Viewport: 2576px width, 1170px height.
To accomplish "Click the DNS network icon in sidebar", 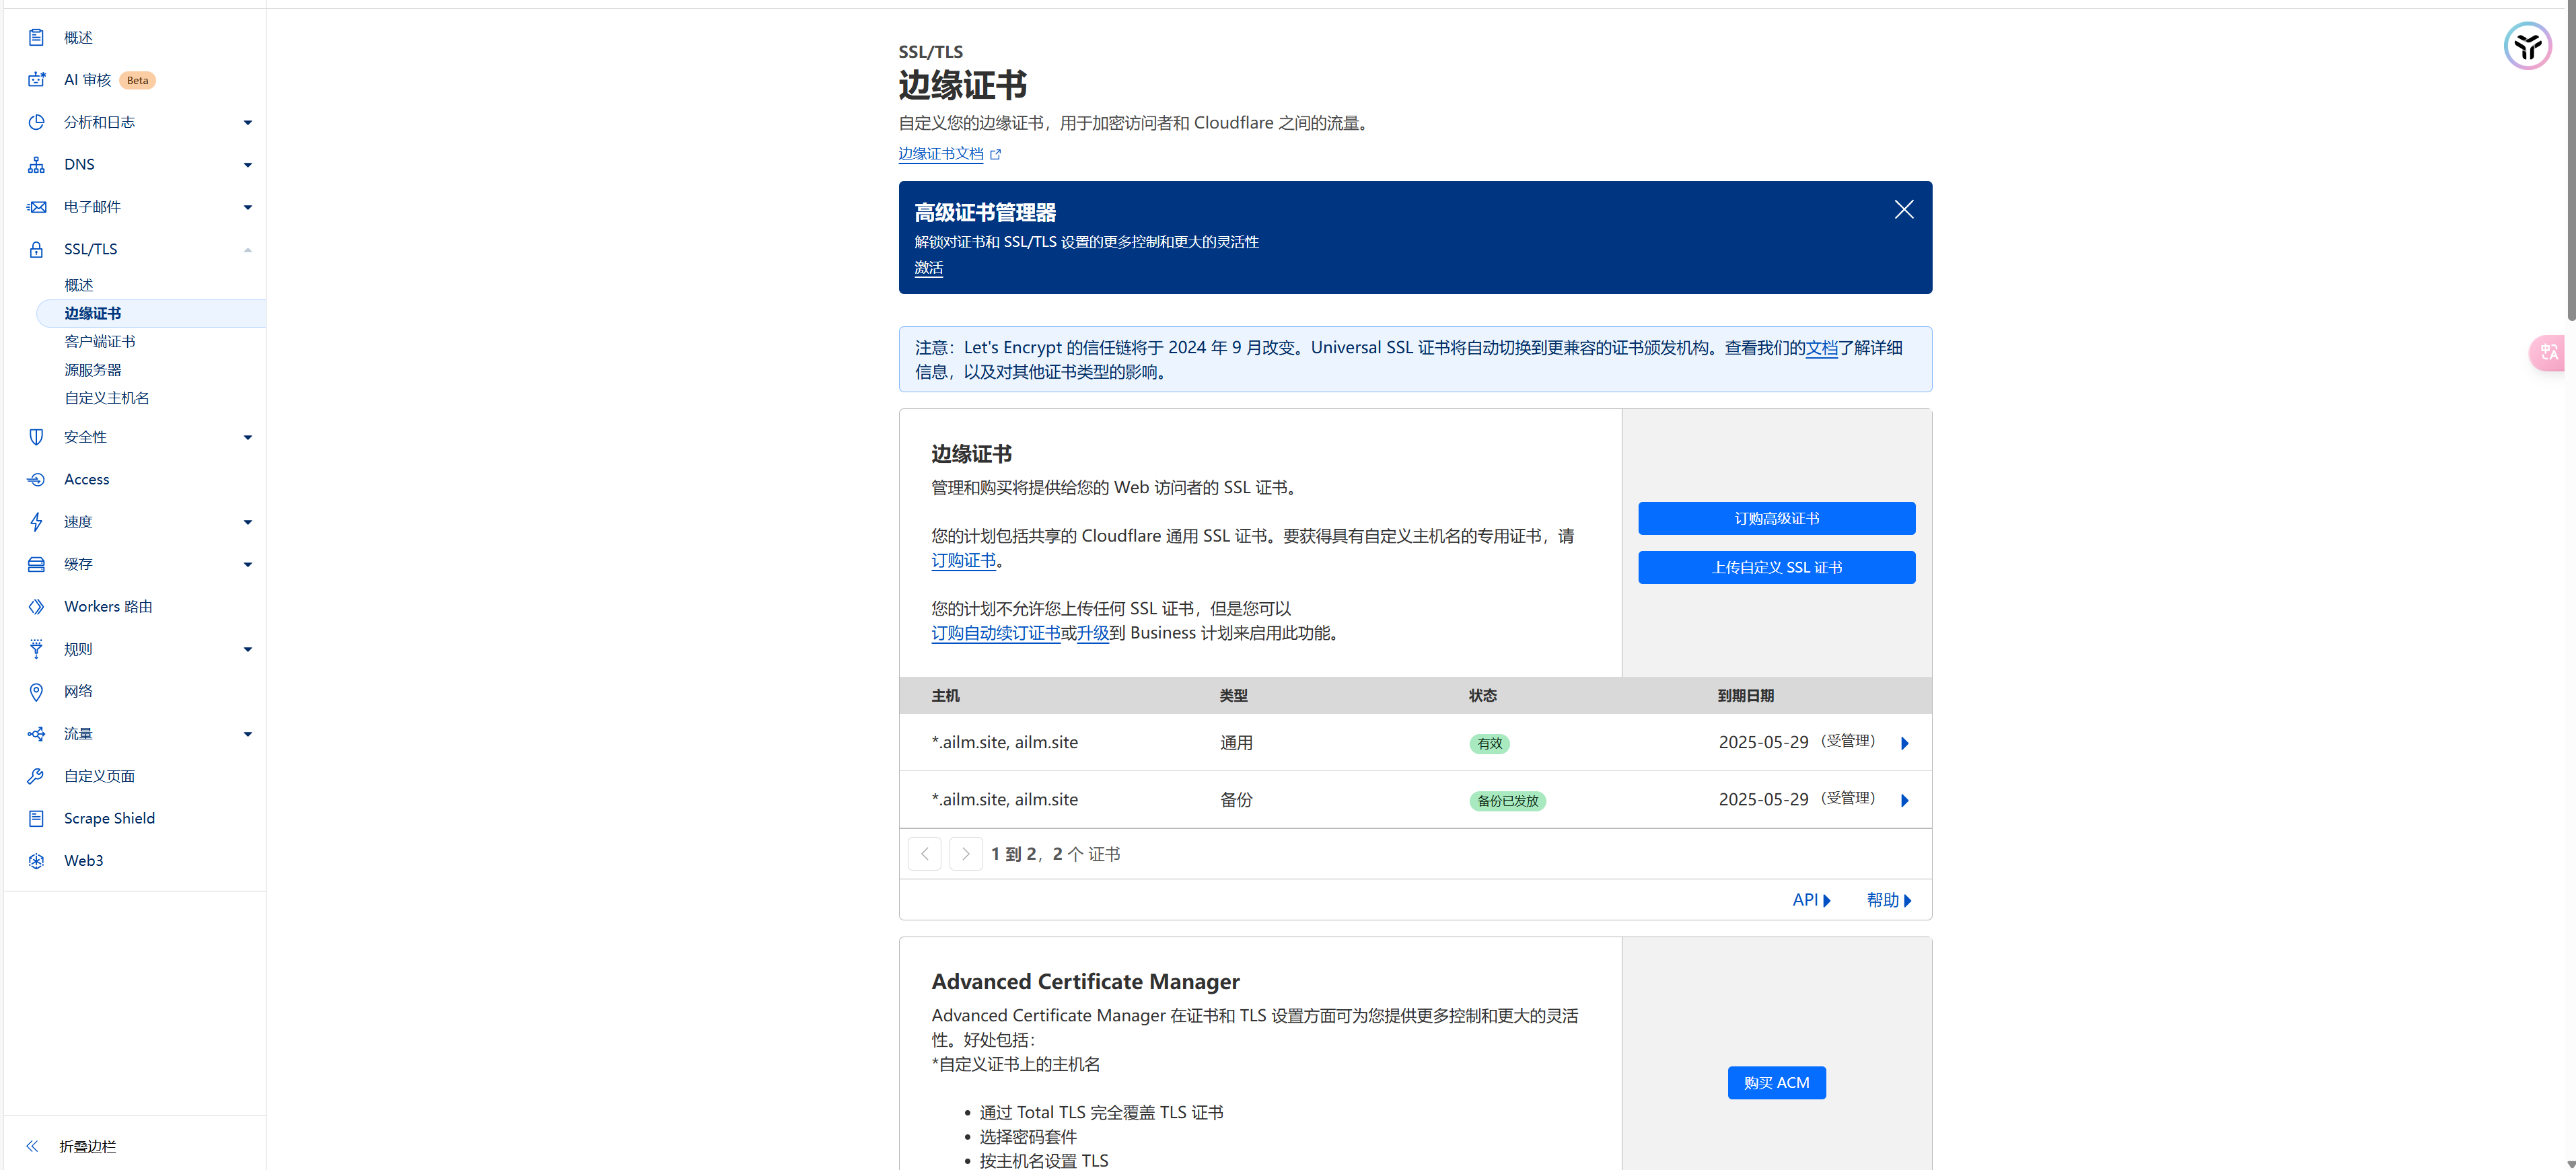I will coord(36,165).
